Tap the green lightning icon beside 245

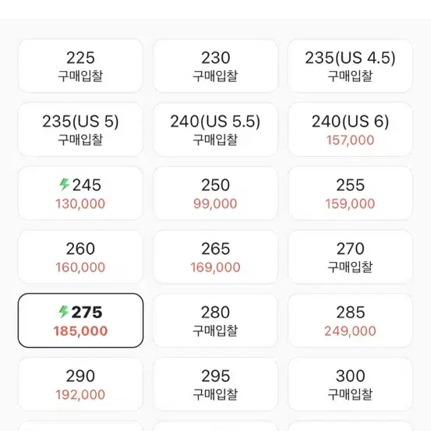(65, 185)
